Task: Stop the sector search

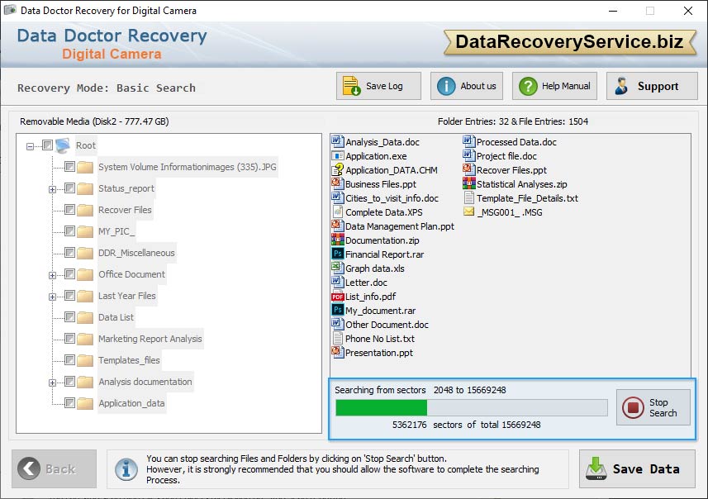Action: tap(653, 407)
